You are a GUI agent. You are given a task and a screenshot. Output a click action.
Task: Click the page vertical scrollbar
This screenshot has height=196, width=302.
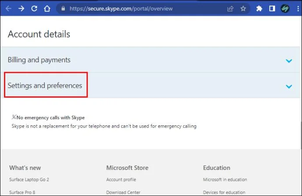point(301,135)
